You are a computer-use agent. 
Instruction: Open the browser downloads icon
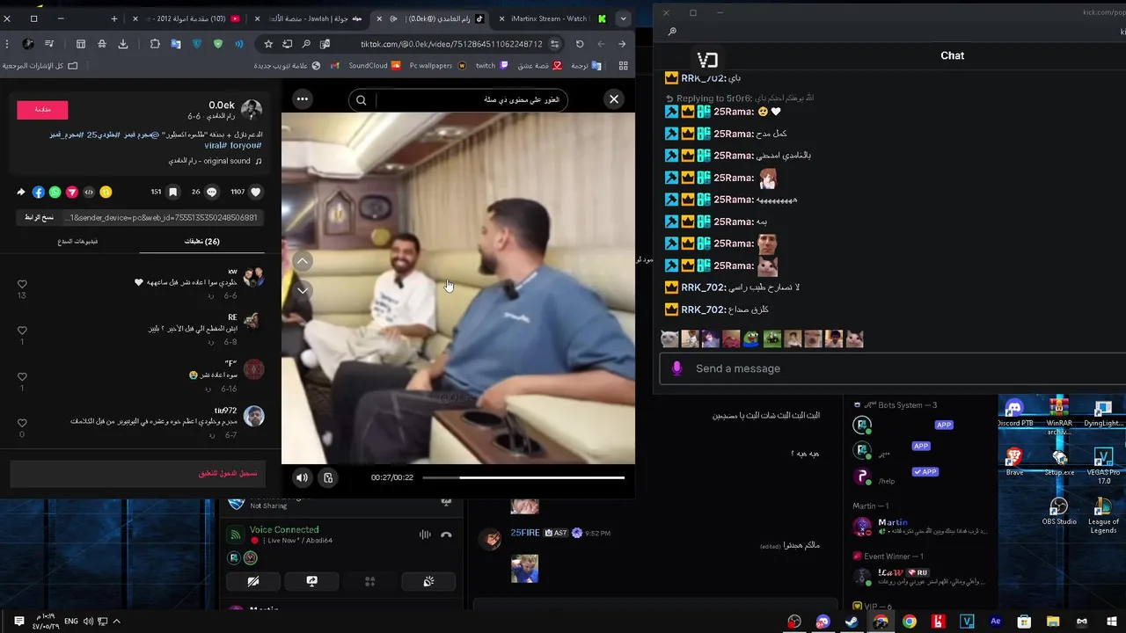tap(123, 44)
